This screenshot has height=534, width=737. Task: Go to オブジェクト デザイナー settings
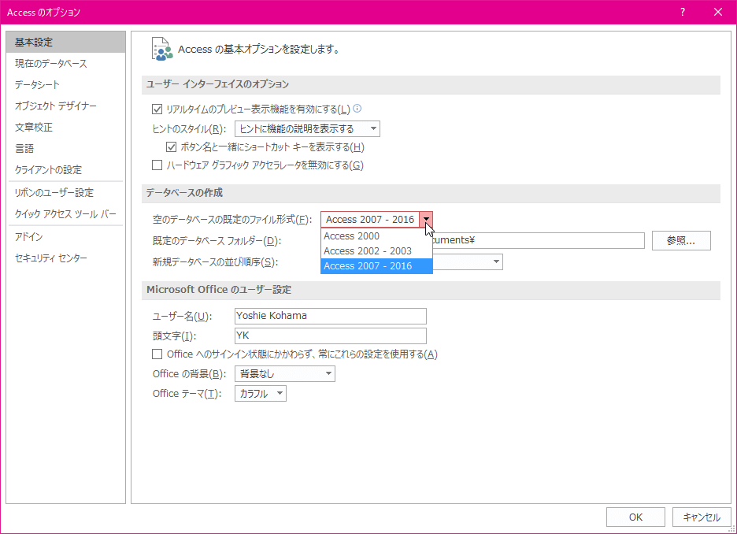(66, 106)
